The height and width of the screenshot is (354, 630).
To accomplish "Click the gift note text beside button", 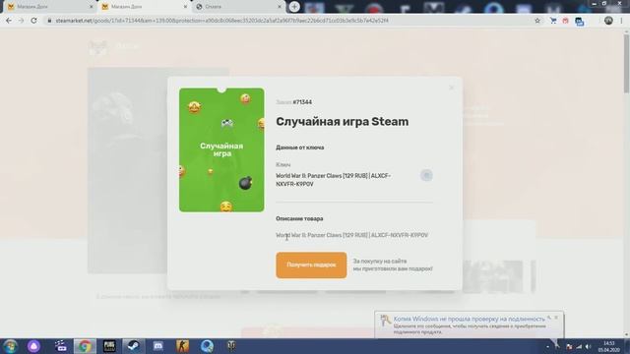I will tap(393, 265).
